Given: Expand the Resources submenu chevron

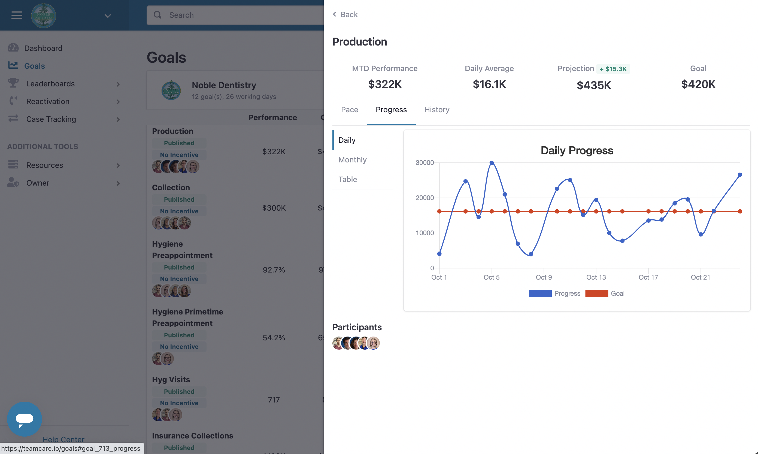Looking at the screenshot, I should pyautogui.click(x=118, y=165).
